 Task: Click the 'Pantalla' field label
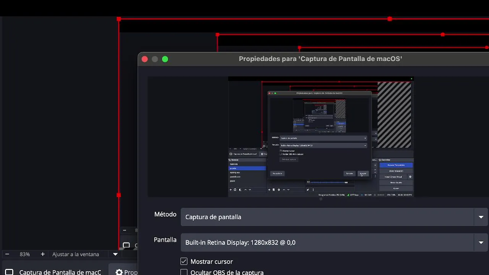[x=165, y=240]
